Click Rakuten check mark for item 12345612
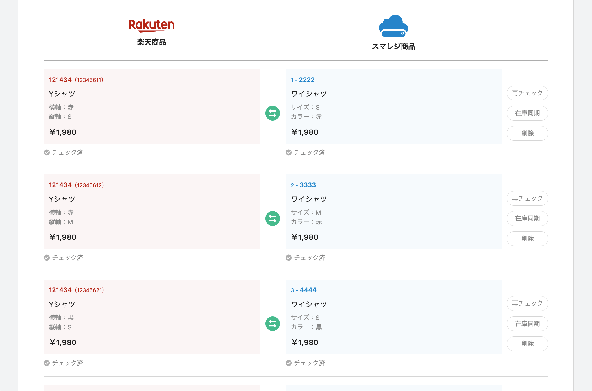The height and width of the screenshot is (391, 592). (47, 258)
